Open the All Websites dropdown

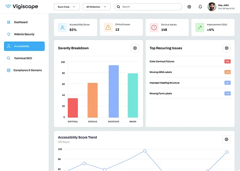(97, 7)
